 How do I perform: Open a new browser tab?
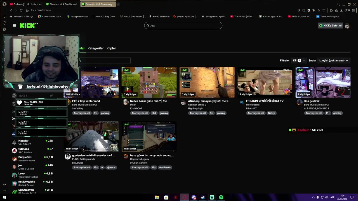coord(118,4)
